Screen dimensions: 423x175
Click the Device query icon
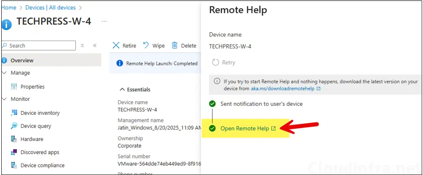click(14, 126)
